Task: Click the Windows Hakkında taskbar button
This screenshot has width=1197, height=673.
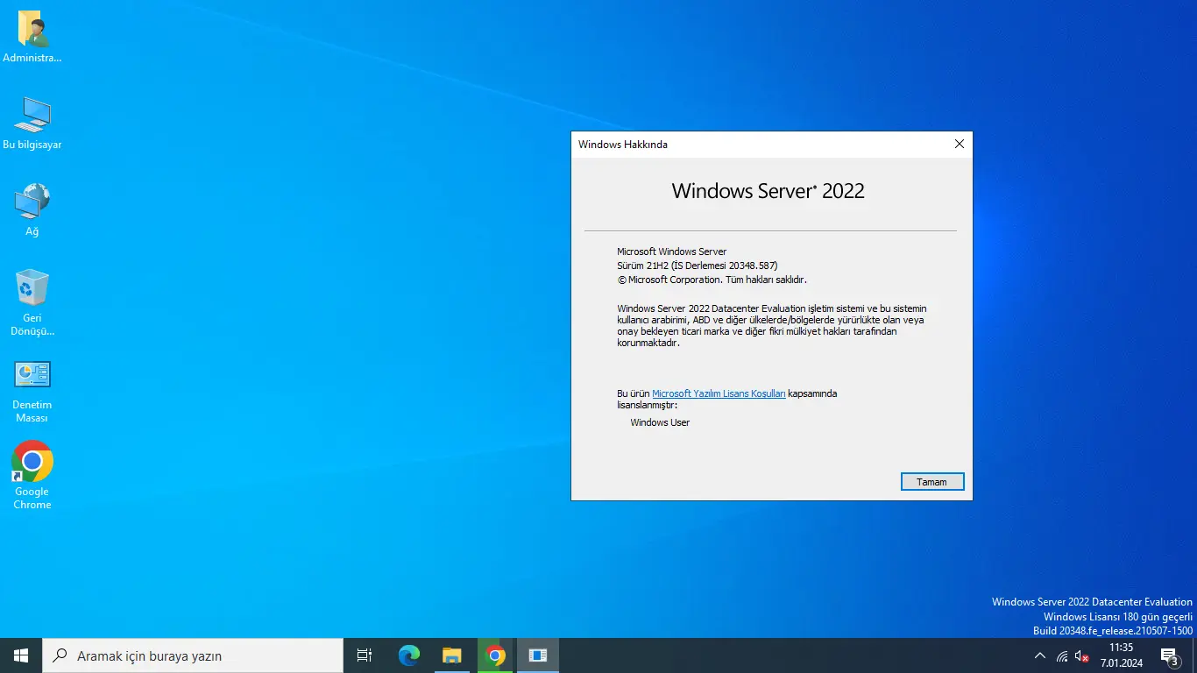Action: click(538, 655)
